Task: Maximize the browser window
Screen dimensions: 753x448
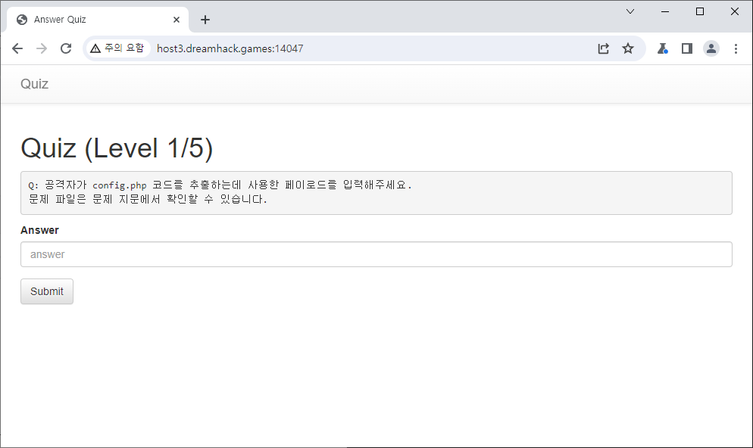Action: click(x=700, y=11)
